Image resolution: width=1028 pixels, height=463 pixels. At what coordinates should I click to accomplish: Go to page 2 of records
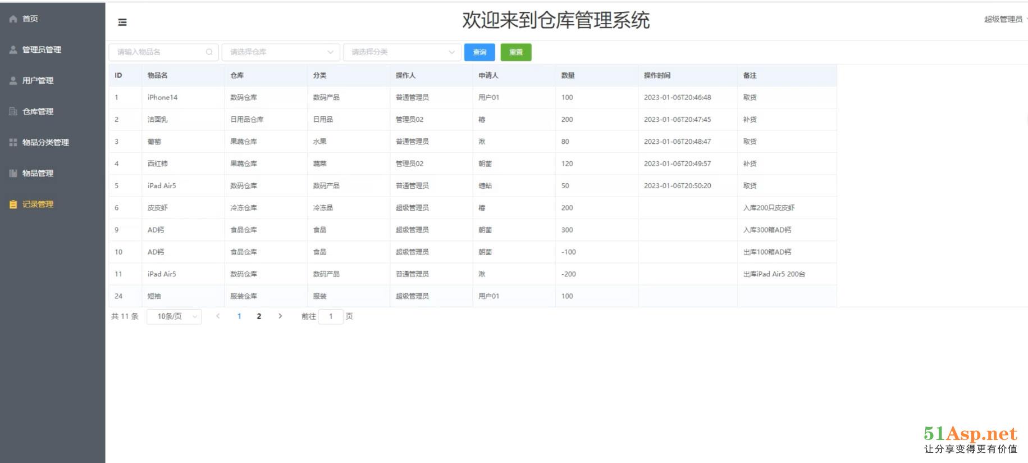pos(259,317)
